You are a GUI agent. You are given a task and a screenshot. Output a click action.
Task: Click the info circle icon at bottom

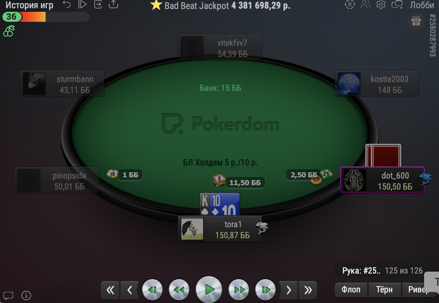click(x=26, y=295)
